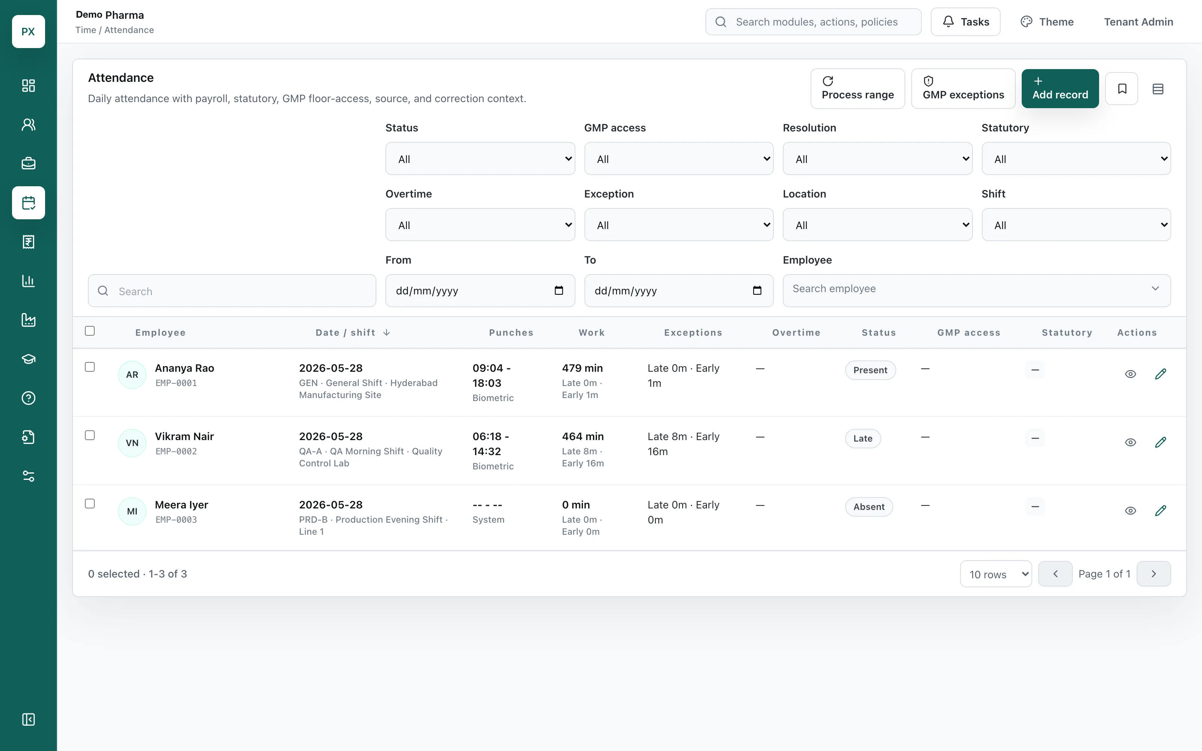View Vikram Nair's record with eye icon
This screenshot has width=1202, height=751.
click(1131, 442)
